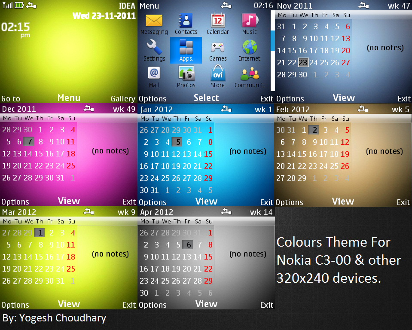Open Options on the Jan 2012 calendar
The width and height of the screenshot is (412, 330).
point(153,202)
